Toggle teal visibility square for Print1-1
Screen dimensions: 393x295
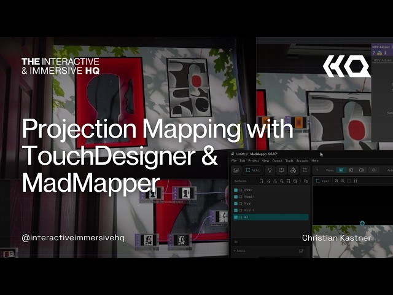pyautogui.click(x=236, y=210)
